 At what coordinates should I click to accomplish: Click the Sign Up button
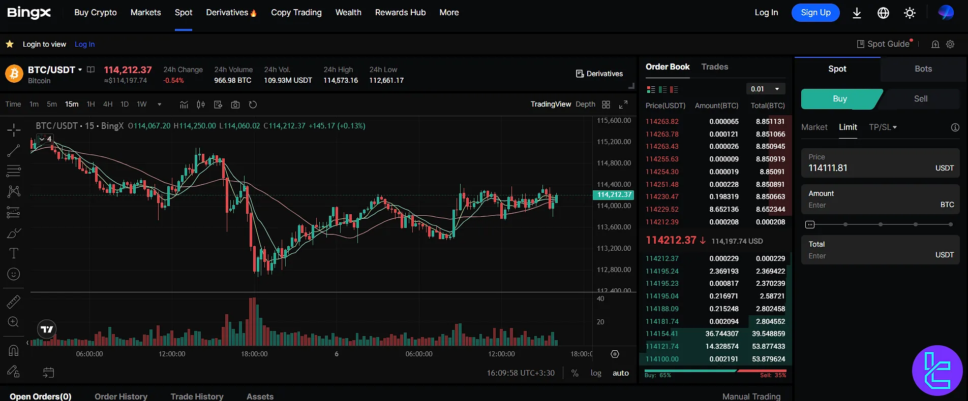[815, 13]
